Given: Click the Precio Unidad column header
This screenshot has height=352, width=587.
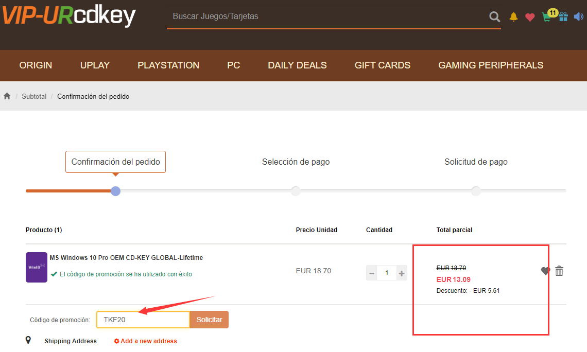Looking at the screenshot, I should click(316, 230).
